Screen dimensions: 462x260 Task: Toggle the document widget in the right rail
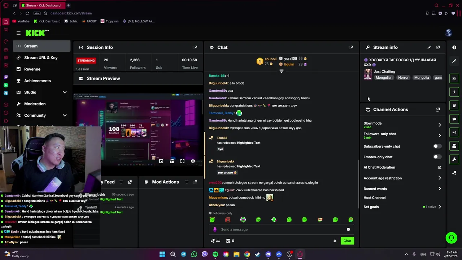tap(454, 105)
